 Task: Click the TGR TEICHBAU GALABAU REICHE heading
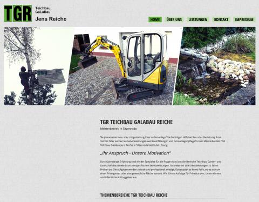[137, 122]
